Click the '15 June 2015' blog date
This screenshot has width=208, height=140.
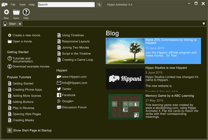click(155, 48)
